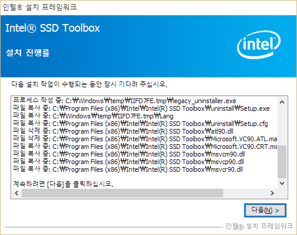
Task: Click the instruction text 다음 설치 작업이 수행되는 동안
Action: click(x=89, y=84)
